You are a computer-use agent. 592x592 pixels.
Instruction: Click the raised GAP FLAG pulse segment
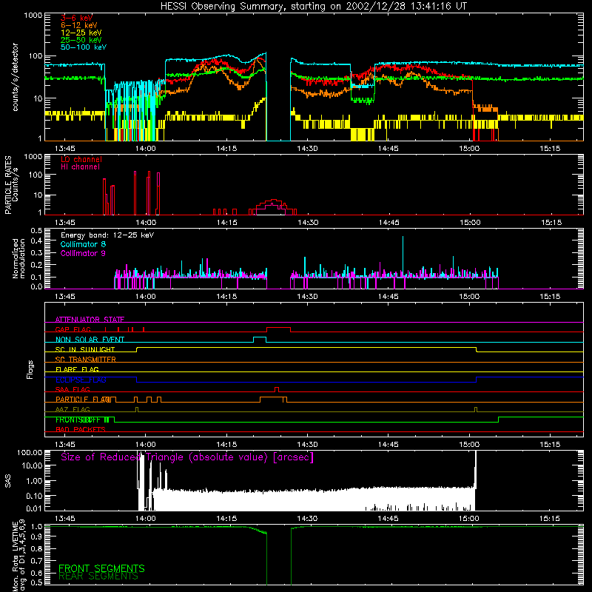tap(278, 328)
